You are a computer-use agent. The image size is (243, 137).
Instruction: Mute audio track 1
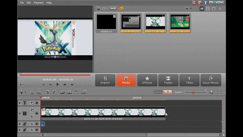pos(32,130)
